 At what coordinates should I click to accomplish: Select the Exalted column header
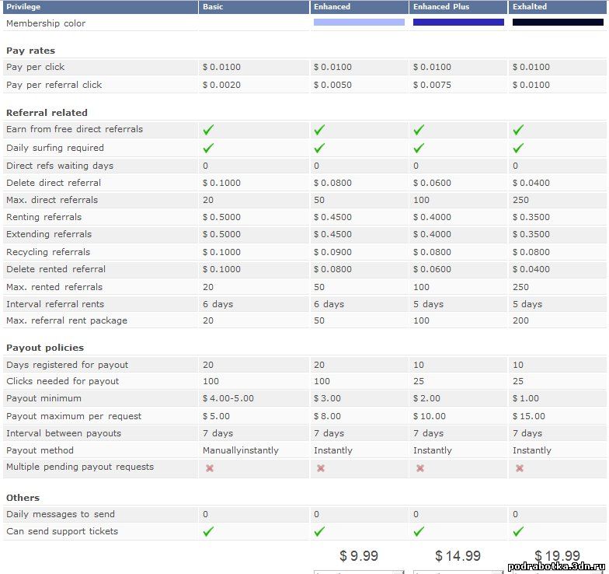point(530,7)
